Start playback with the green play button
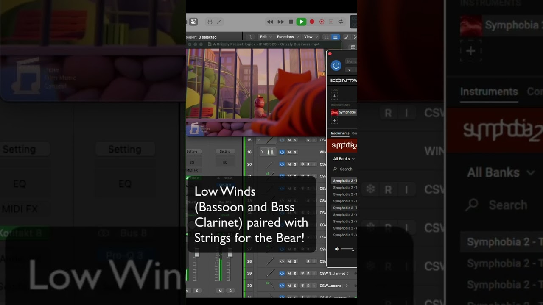Screen dimensions: 543x305 coord(301,22)
